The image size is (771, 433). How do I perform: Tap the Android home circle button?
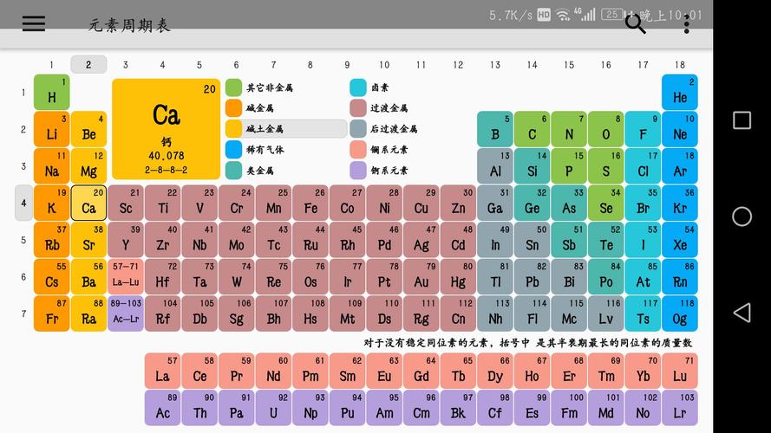pos(742,216)
